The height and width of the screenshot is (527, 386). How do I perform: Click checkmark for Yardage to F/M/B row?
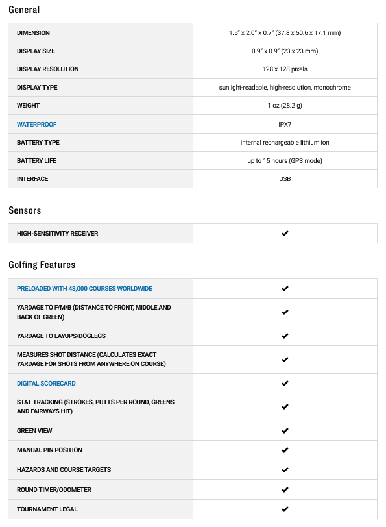(x=285, y=312)
